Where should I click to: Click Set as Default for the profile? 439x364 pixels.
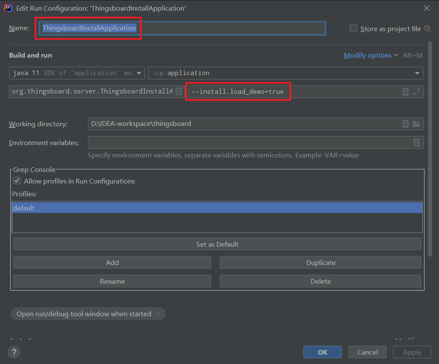tap(217, 244)
